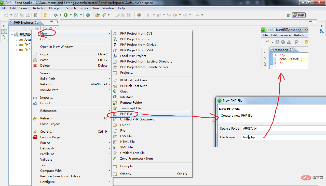The width and height of the screenshot is (326, 186).
Task: Open the Window menu
Action: [108, 8]
